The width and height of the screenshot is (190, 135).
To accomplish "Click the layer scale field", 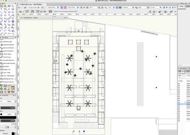I will click(93, 7).
